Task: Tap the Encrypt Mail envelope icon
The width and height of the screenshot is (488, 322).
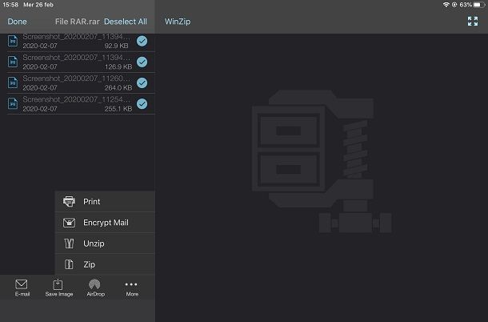Action: pyautogui.click(x=69, y=223)
